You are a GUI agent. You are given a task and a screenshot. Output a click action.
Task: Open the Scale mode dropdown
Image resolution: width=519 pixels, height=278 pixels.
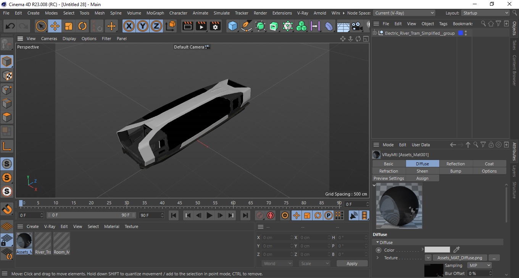click(x=314, y=263)
